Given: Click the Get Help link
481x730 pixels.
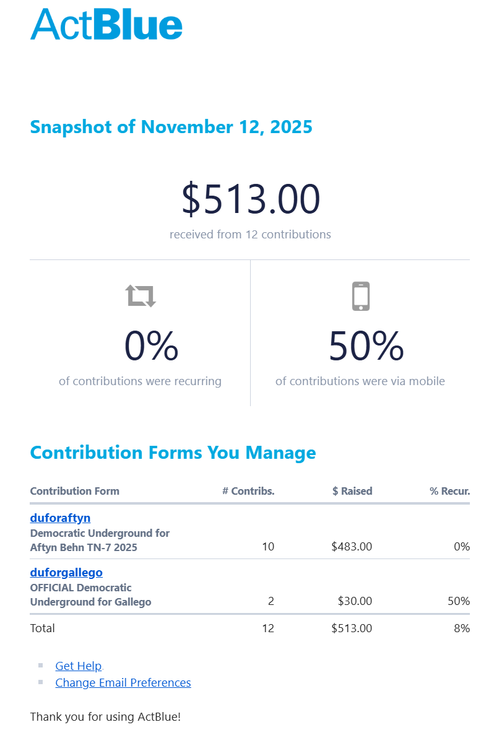Looking at the screenshot, I should click(x=78, y=666).
